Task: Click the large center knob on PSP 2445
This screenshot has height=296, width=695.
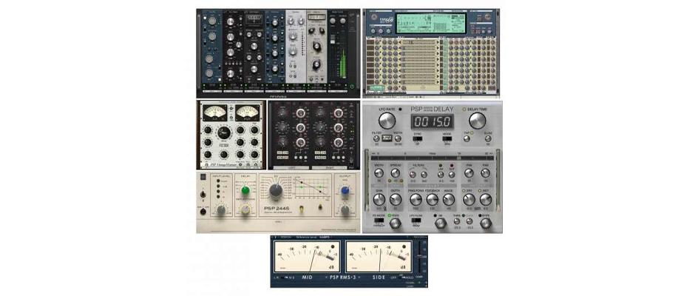Action: pos(276,190)
